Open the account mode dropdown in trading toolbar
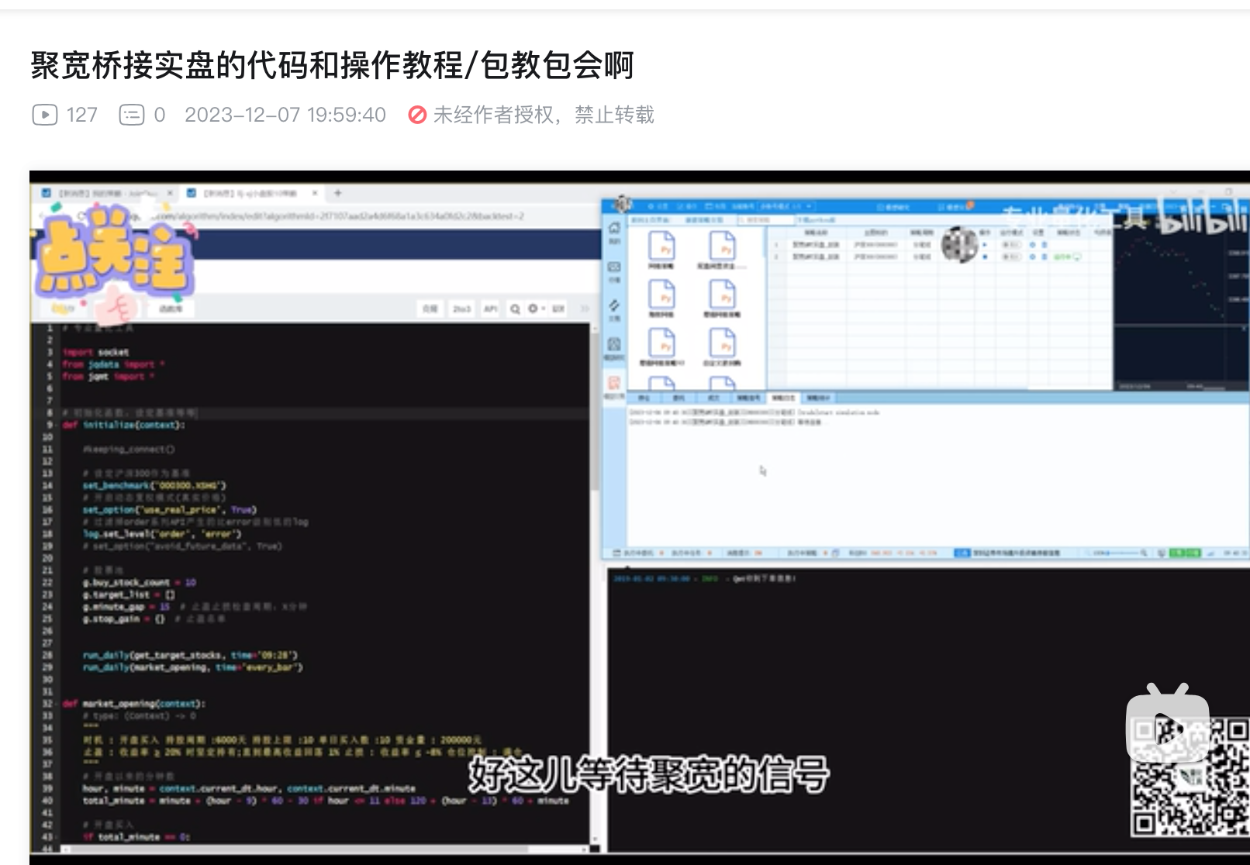The image size is (1250, 865). point(786,206)
